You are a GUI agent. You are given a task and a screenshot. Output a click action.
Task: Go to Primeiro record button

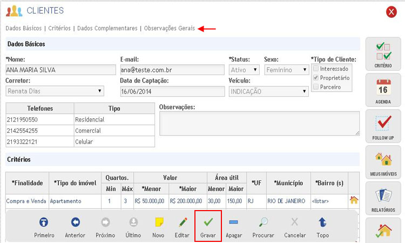coord(44,222)
